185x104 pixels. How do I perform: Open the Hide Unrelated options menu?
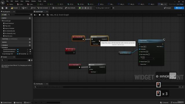[x=49, y=8]
